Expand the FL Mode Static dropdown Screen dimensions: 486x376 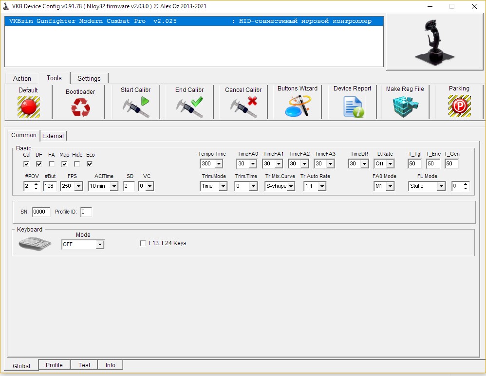pyautogui.click(x=441, y=186)
